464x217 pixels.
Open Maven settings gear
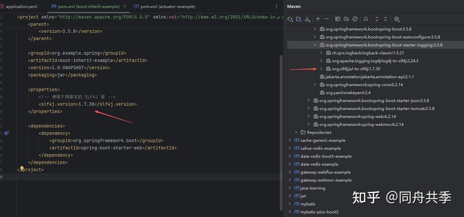[x=397, y=19]
